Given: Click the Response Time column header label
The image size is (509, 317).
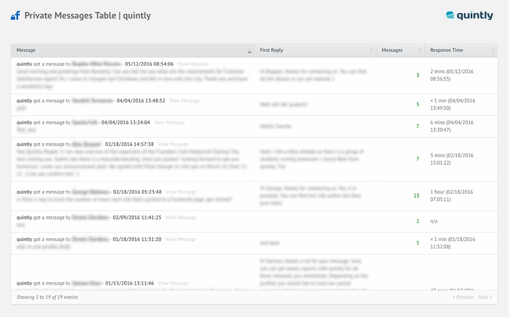Looking at the screenshot, I should coord(447,50).
